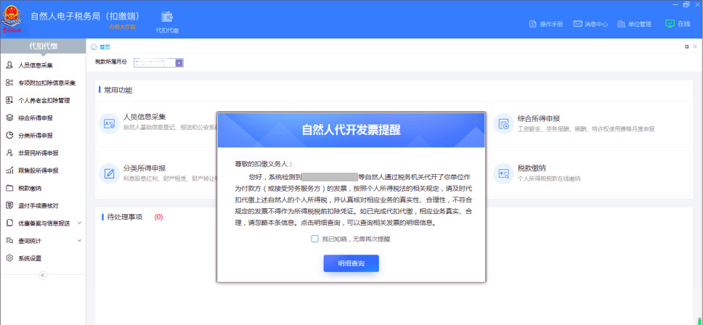Image resolution: width=703 pixels, height=325 pixels.
Task: Open the 代扣代缴 wallet icon in header
Action: coord(167,17)
